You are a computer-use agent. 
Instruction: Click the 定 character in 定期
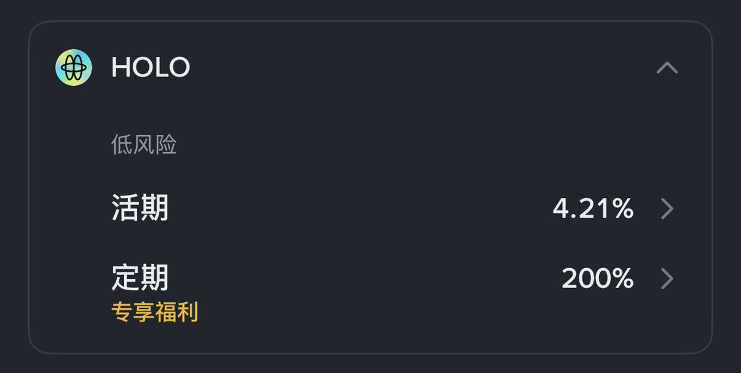[x=125, y=277]
